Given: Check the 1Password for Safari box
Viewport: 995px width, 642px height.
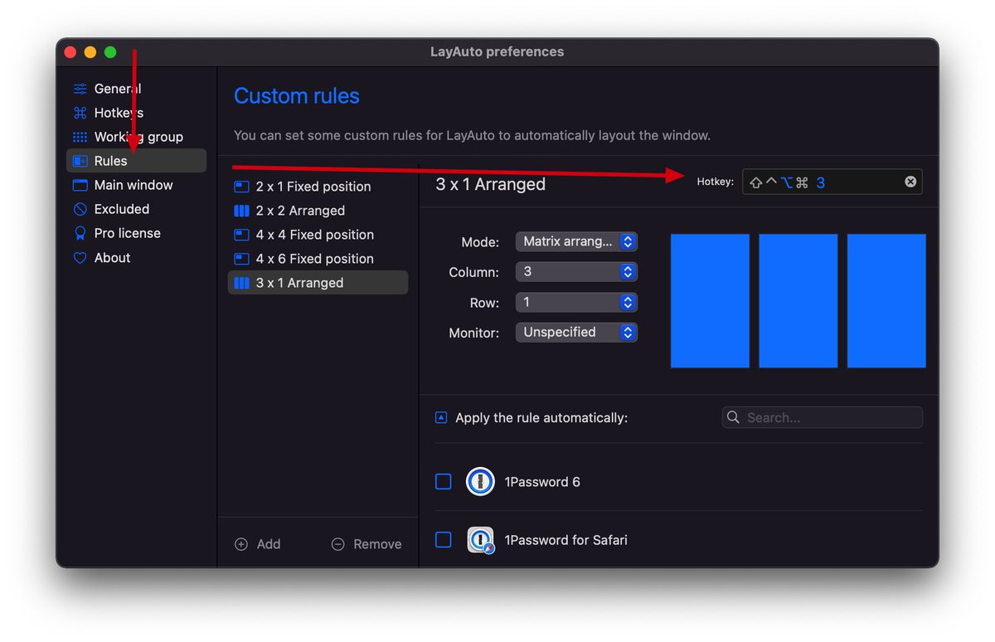Looking at the screenshot, I should [x=443, y=539].
